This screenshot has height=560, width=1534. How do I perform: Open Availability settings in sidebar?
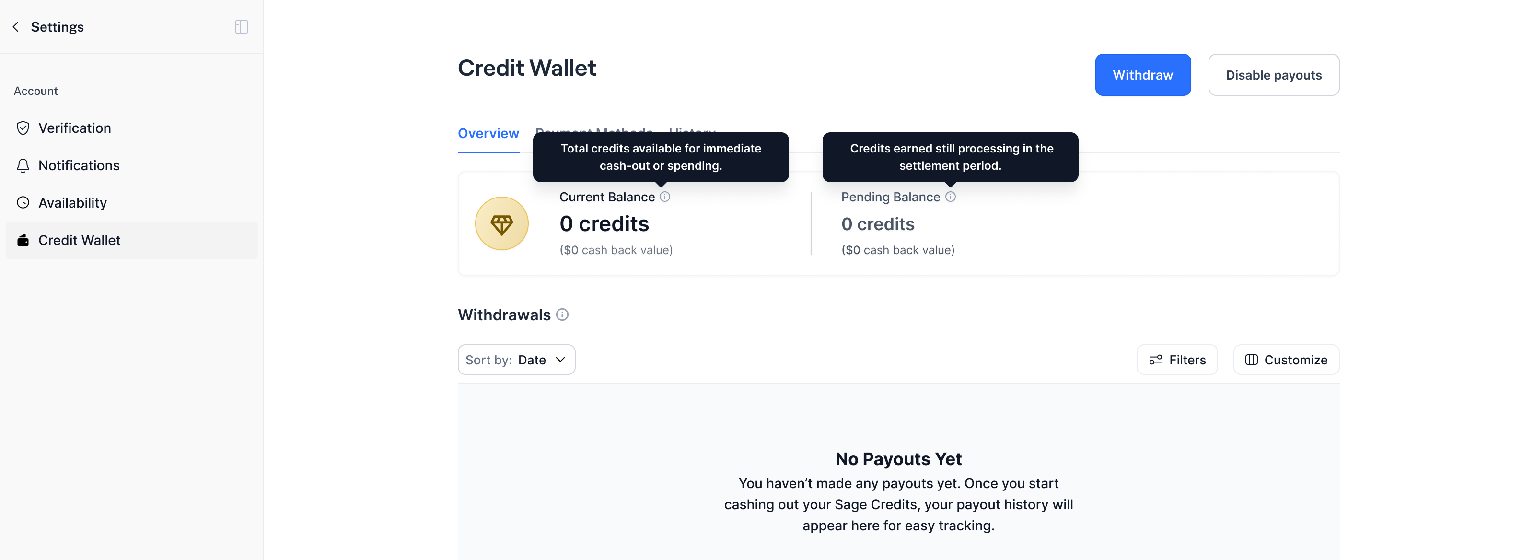73,202
